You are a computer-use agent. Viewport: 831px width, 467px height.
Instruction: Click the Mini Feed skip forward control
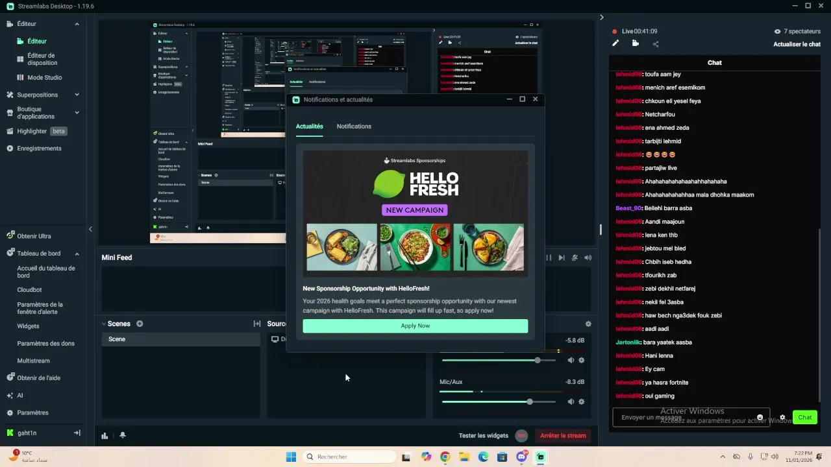[562, 257]
